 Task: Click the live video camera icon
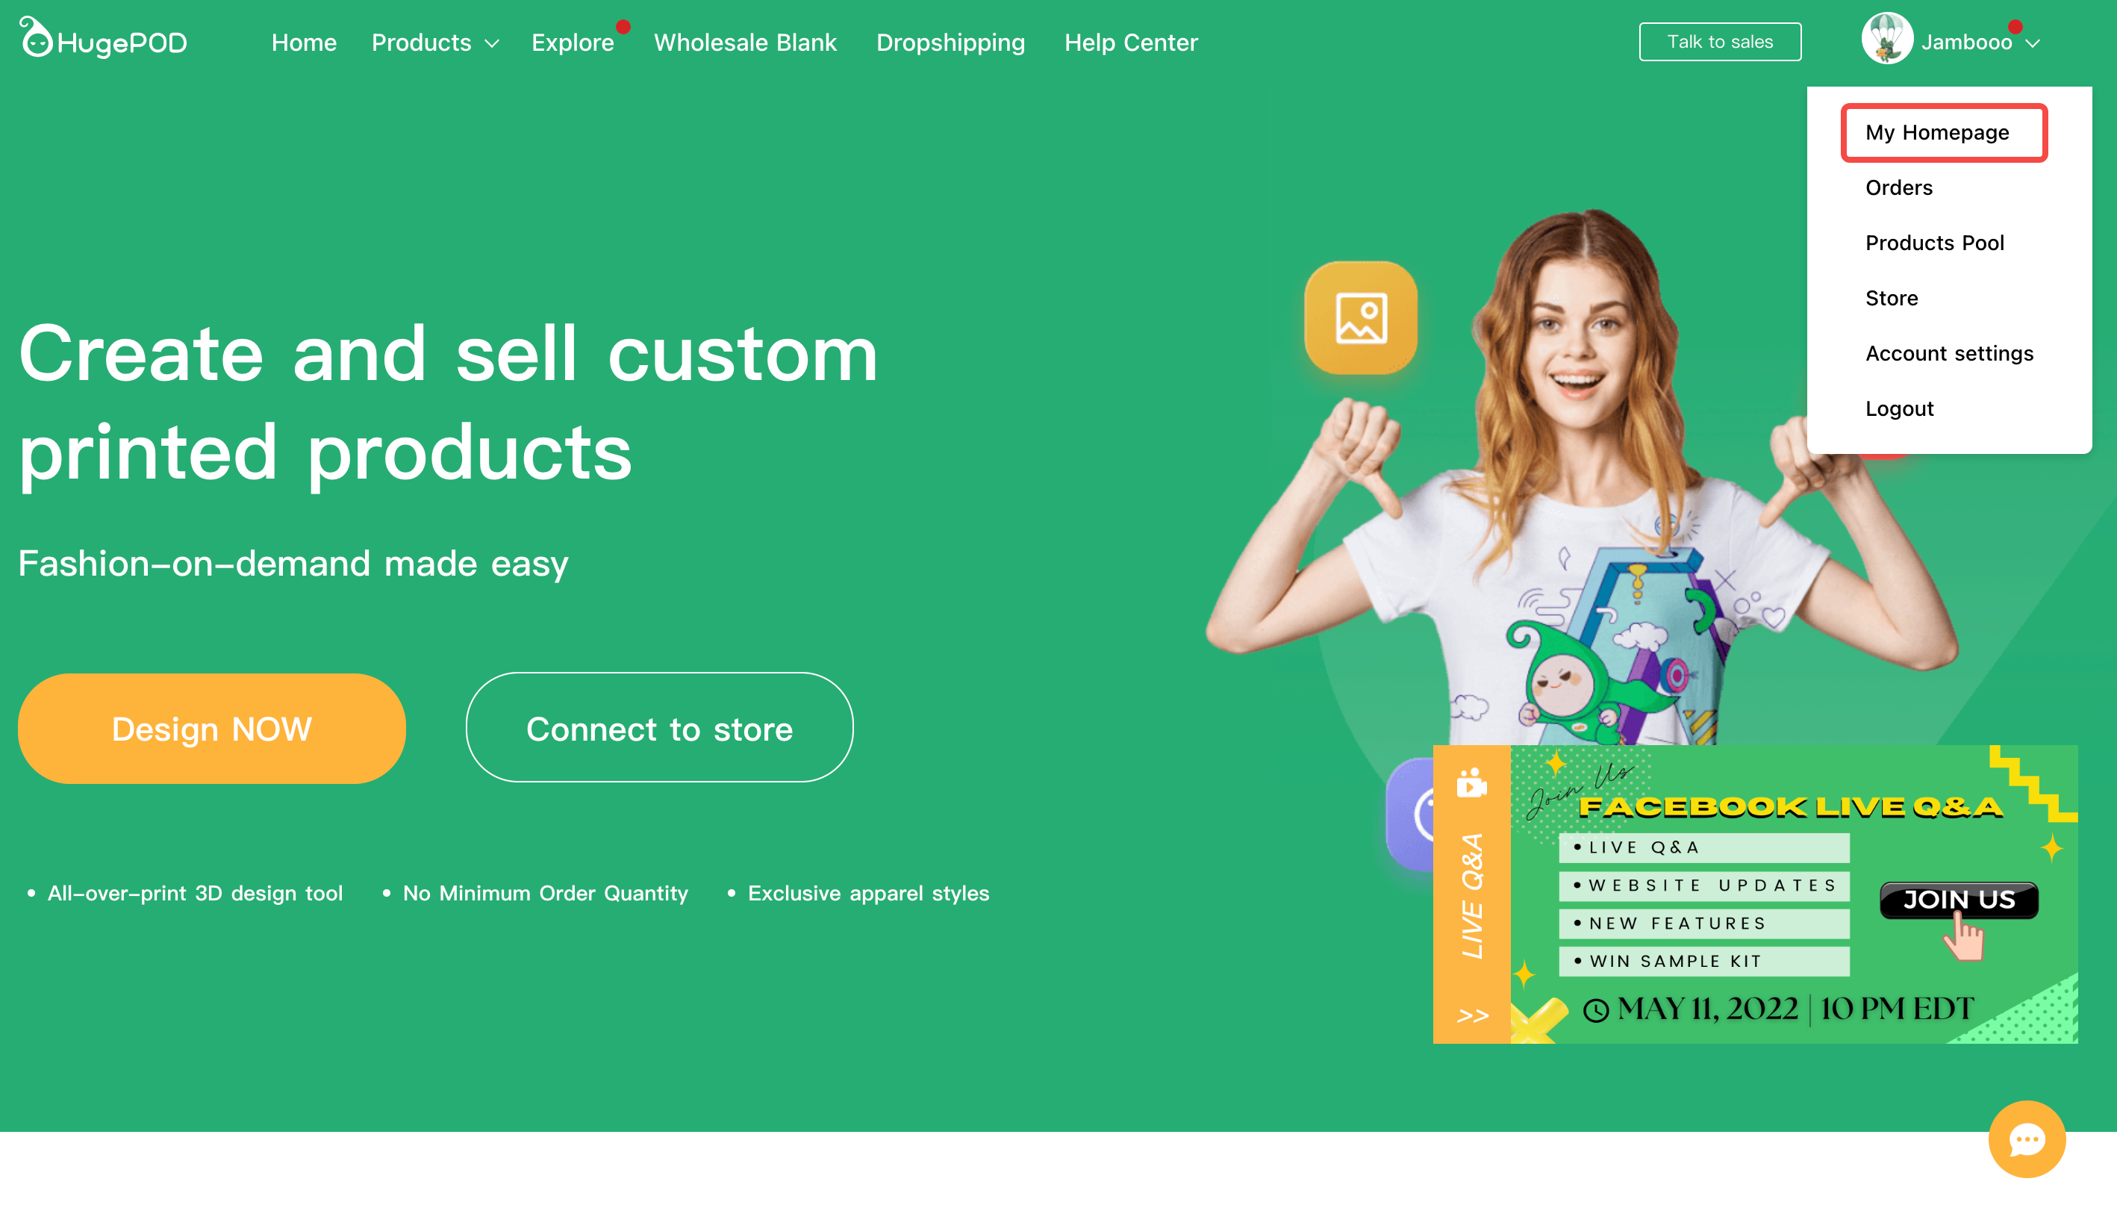[1471, 783]
